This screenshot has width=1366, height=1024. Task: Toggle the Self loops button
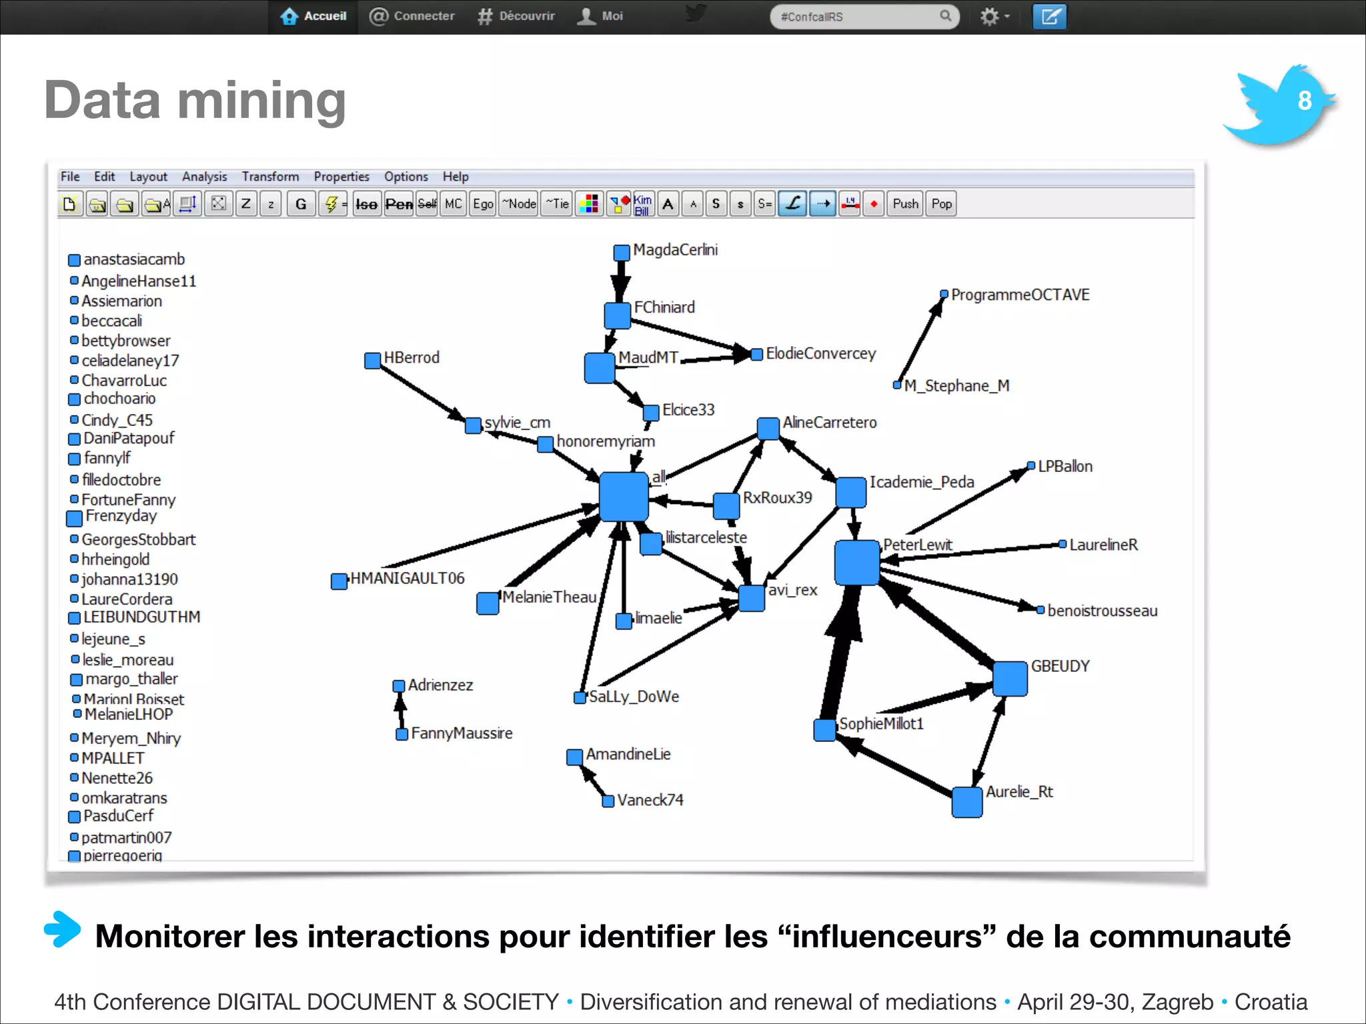427,204
